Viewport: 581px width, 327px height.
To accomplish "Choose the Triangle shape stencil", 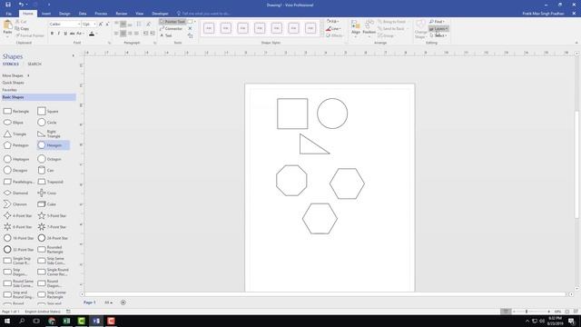I will click(x=15, y=134).
